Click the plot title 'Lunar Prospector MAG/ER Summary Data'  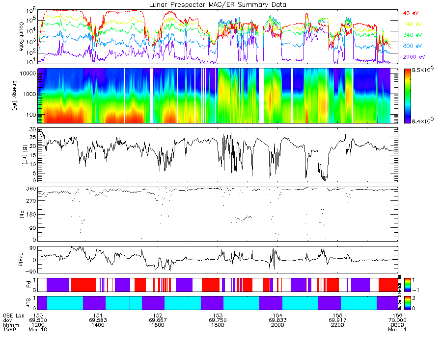(218, 4)
